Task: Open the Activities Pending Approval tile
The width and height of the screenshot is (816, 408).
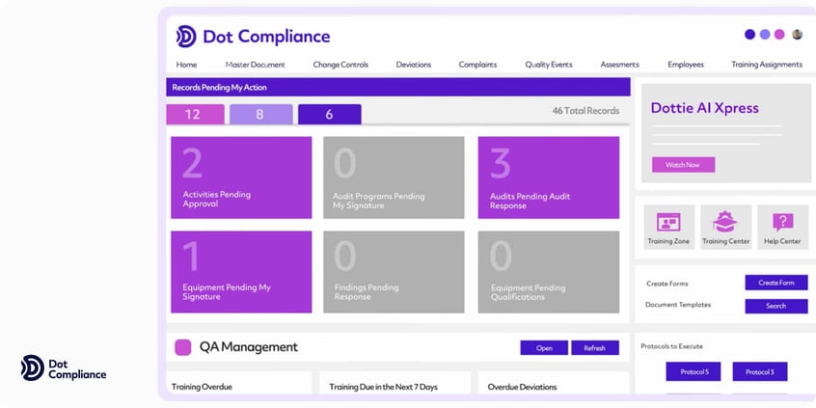Action: point(241,177)
